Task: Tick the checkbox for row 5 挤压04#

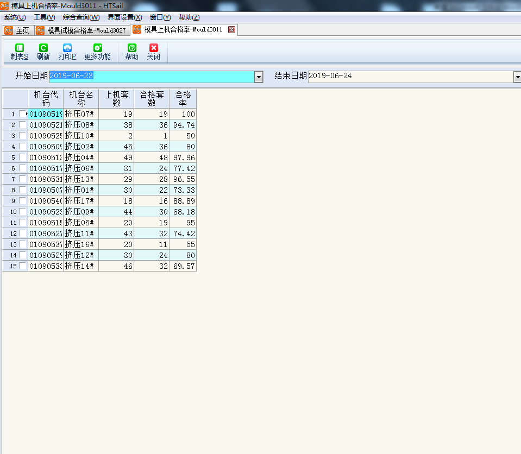Action: click(x=22, y=157)
